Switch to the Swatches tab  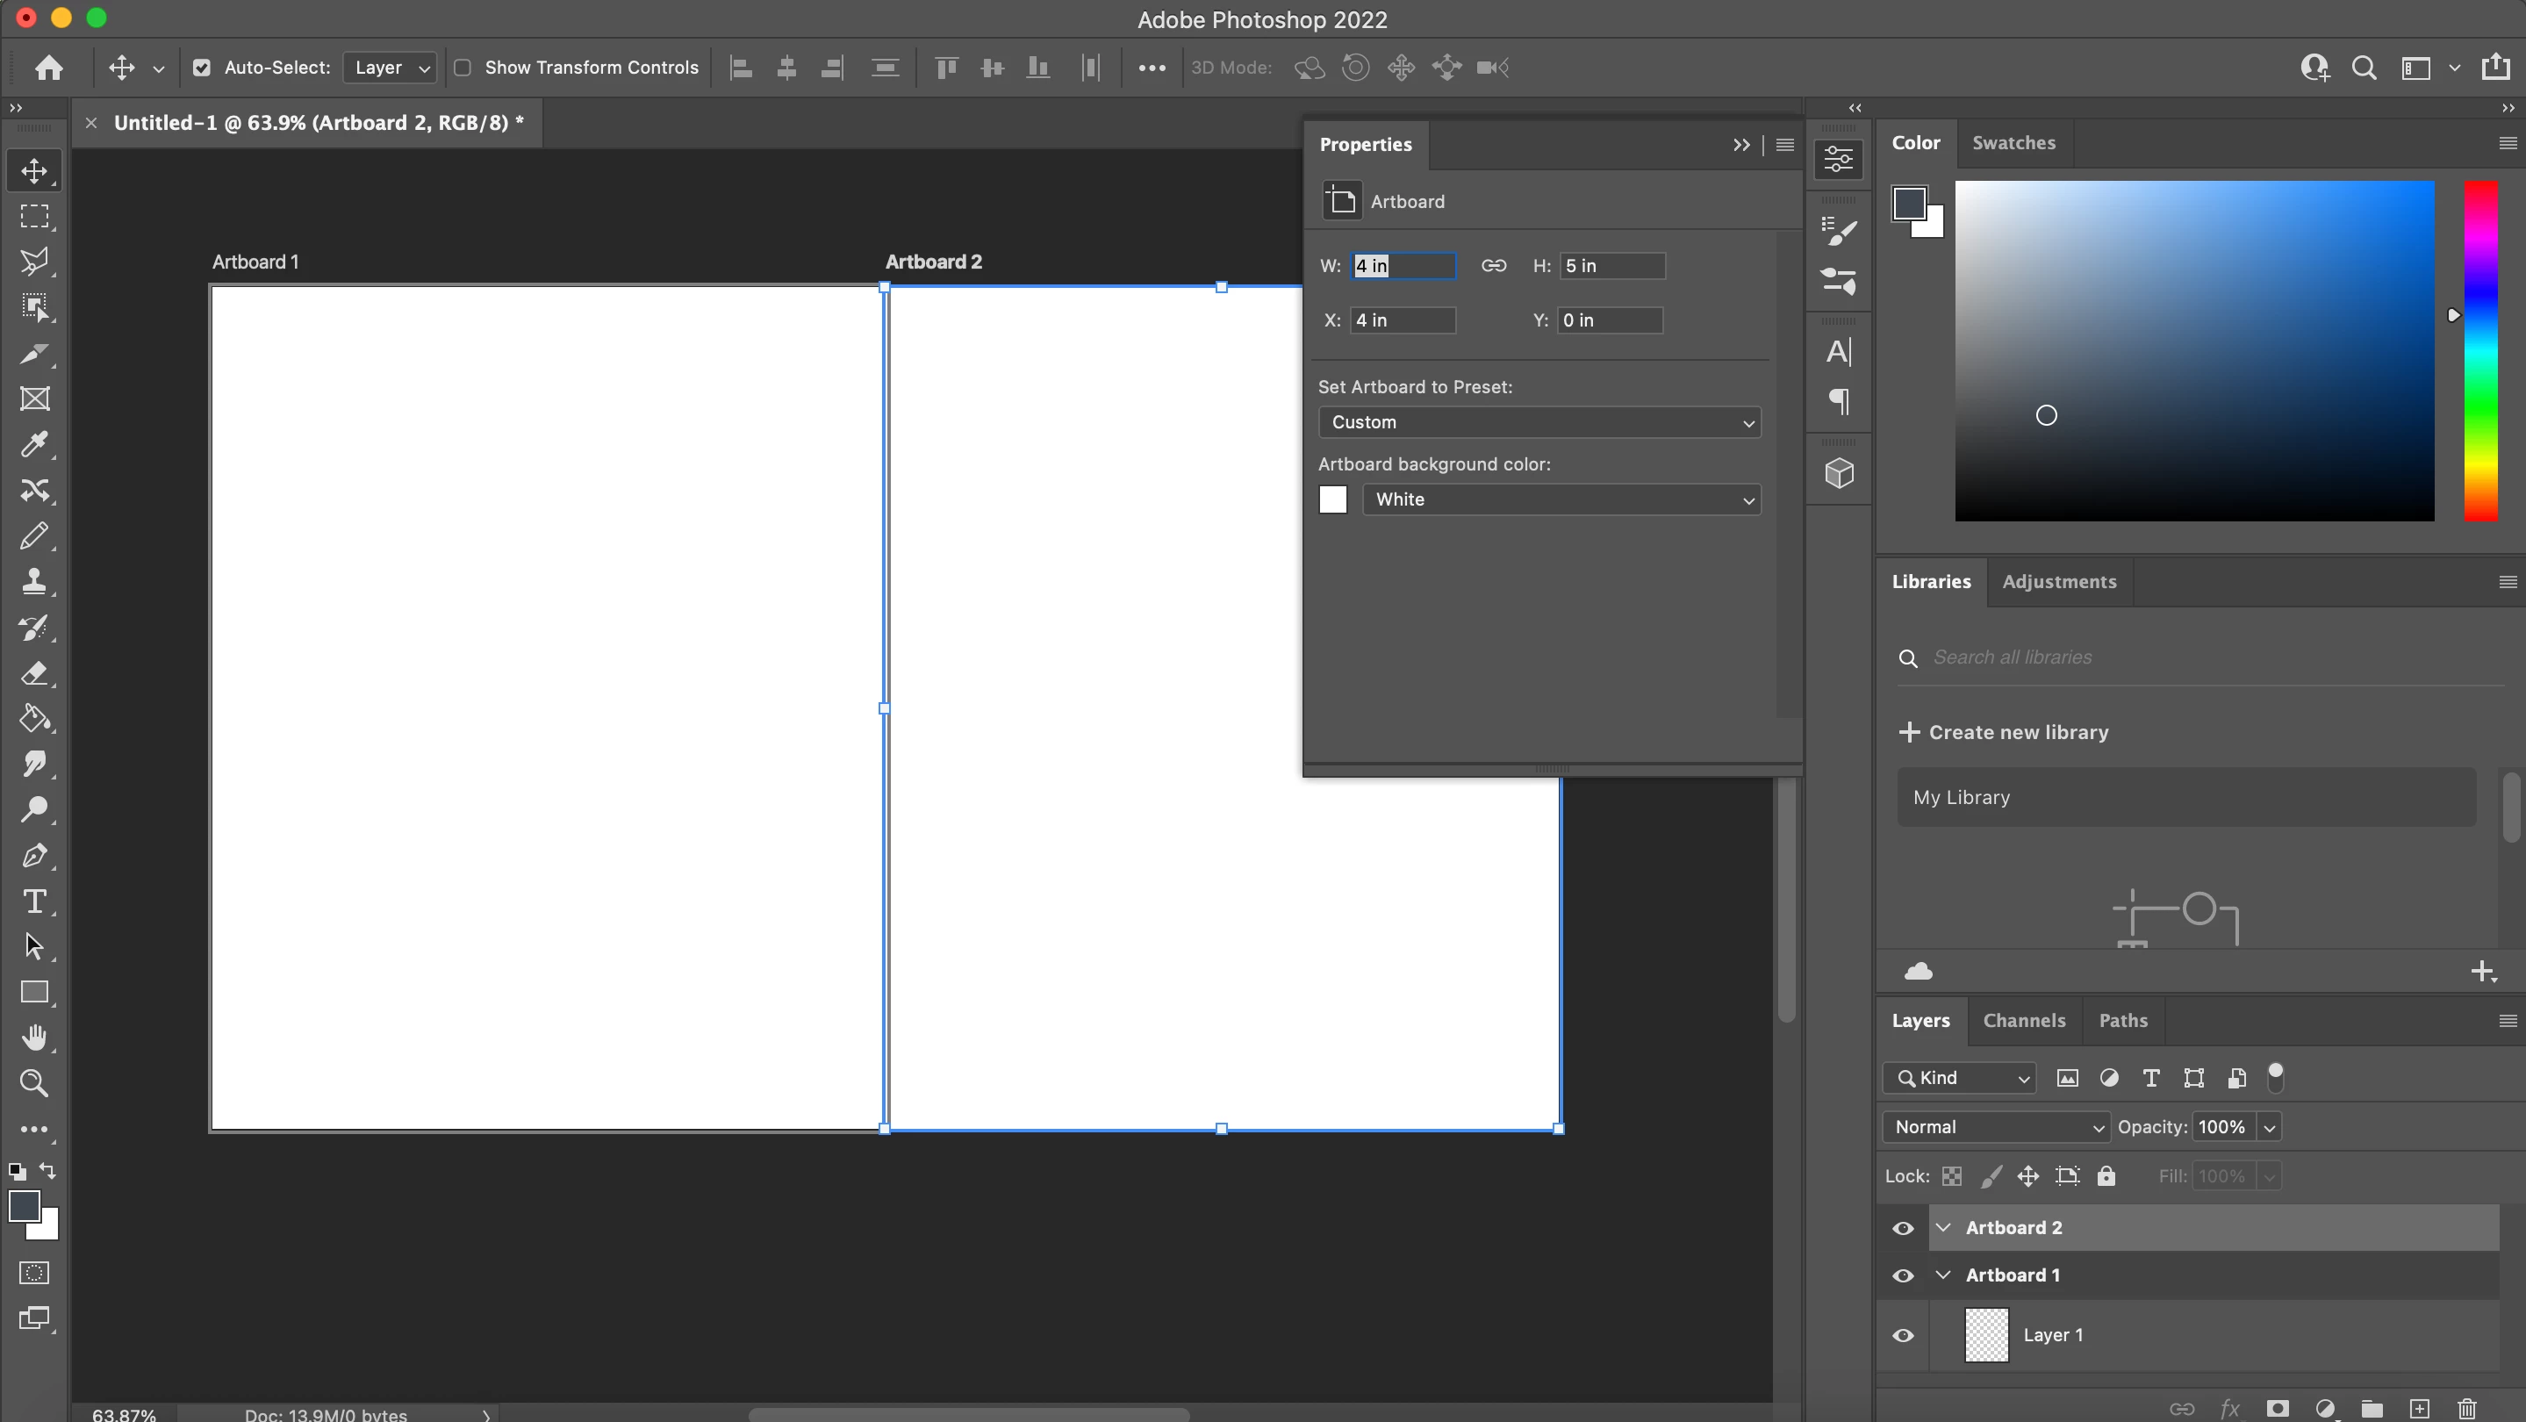coord(2013,143)
